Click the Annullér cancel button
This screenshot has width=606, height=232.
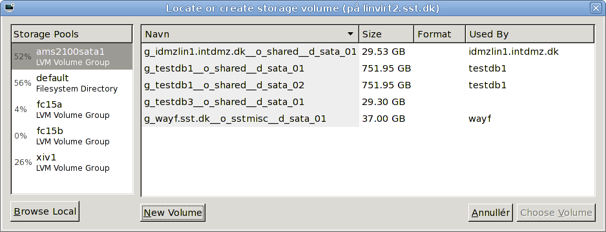click(x=491, y=213)
